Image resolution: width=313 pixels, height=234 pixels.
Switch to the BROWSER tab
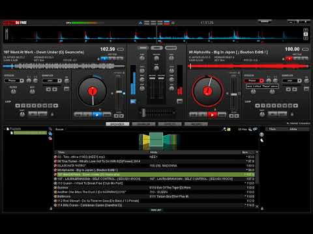117,124
